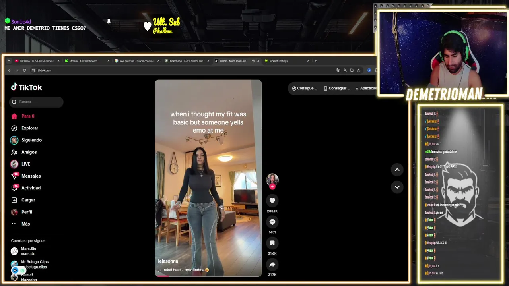Mute the TikTok tab audio icon
The width and height of the screenshot is (509, 286).
pos(253,61)
